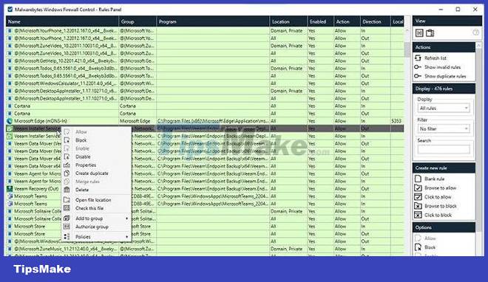
Task: Sort by the Program column header
Action: tap(213, 21)
